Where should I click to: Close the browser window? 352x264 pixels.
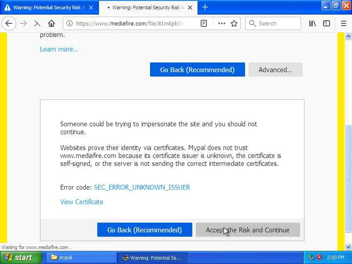[x=346, y=6]
